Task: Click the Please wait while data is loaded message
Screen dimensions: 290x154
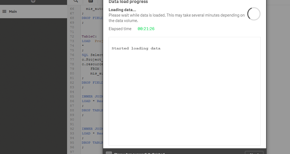Action: point(176,18)
